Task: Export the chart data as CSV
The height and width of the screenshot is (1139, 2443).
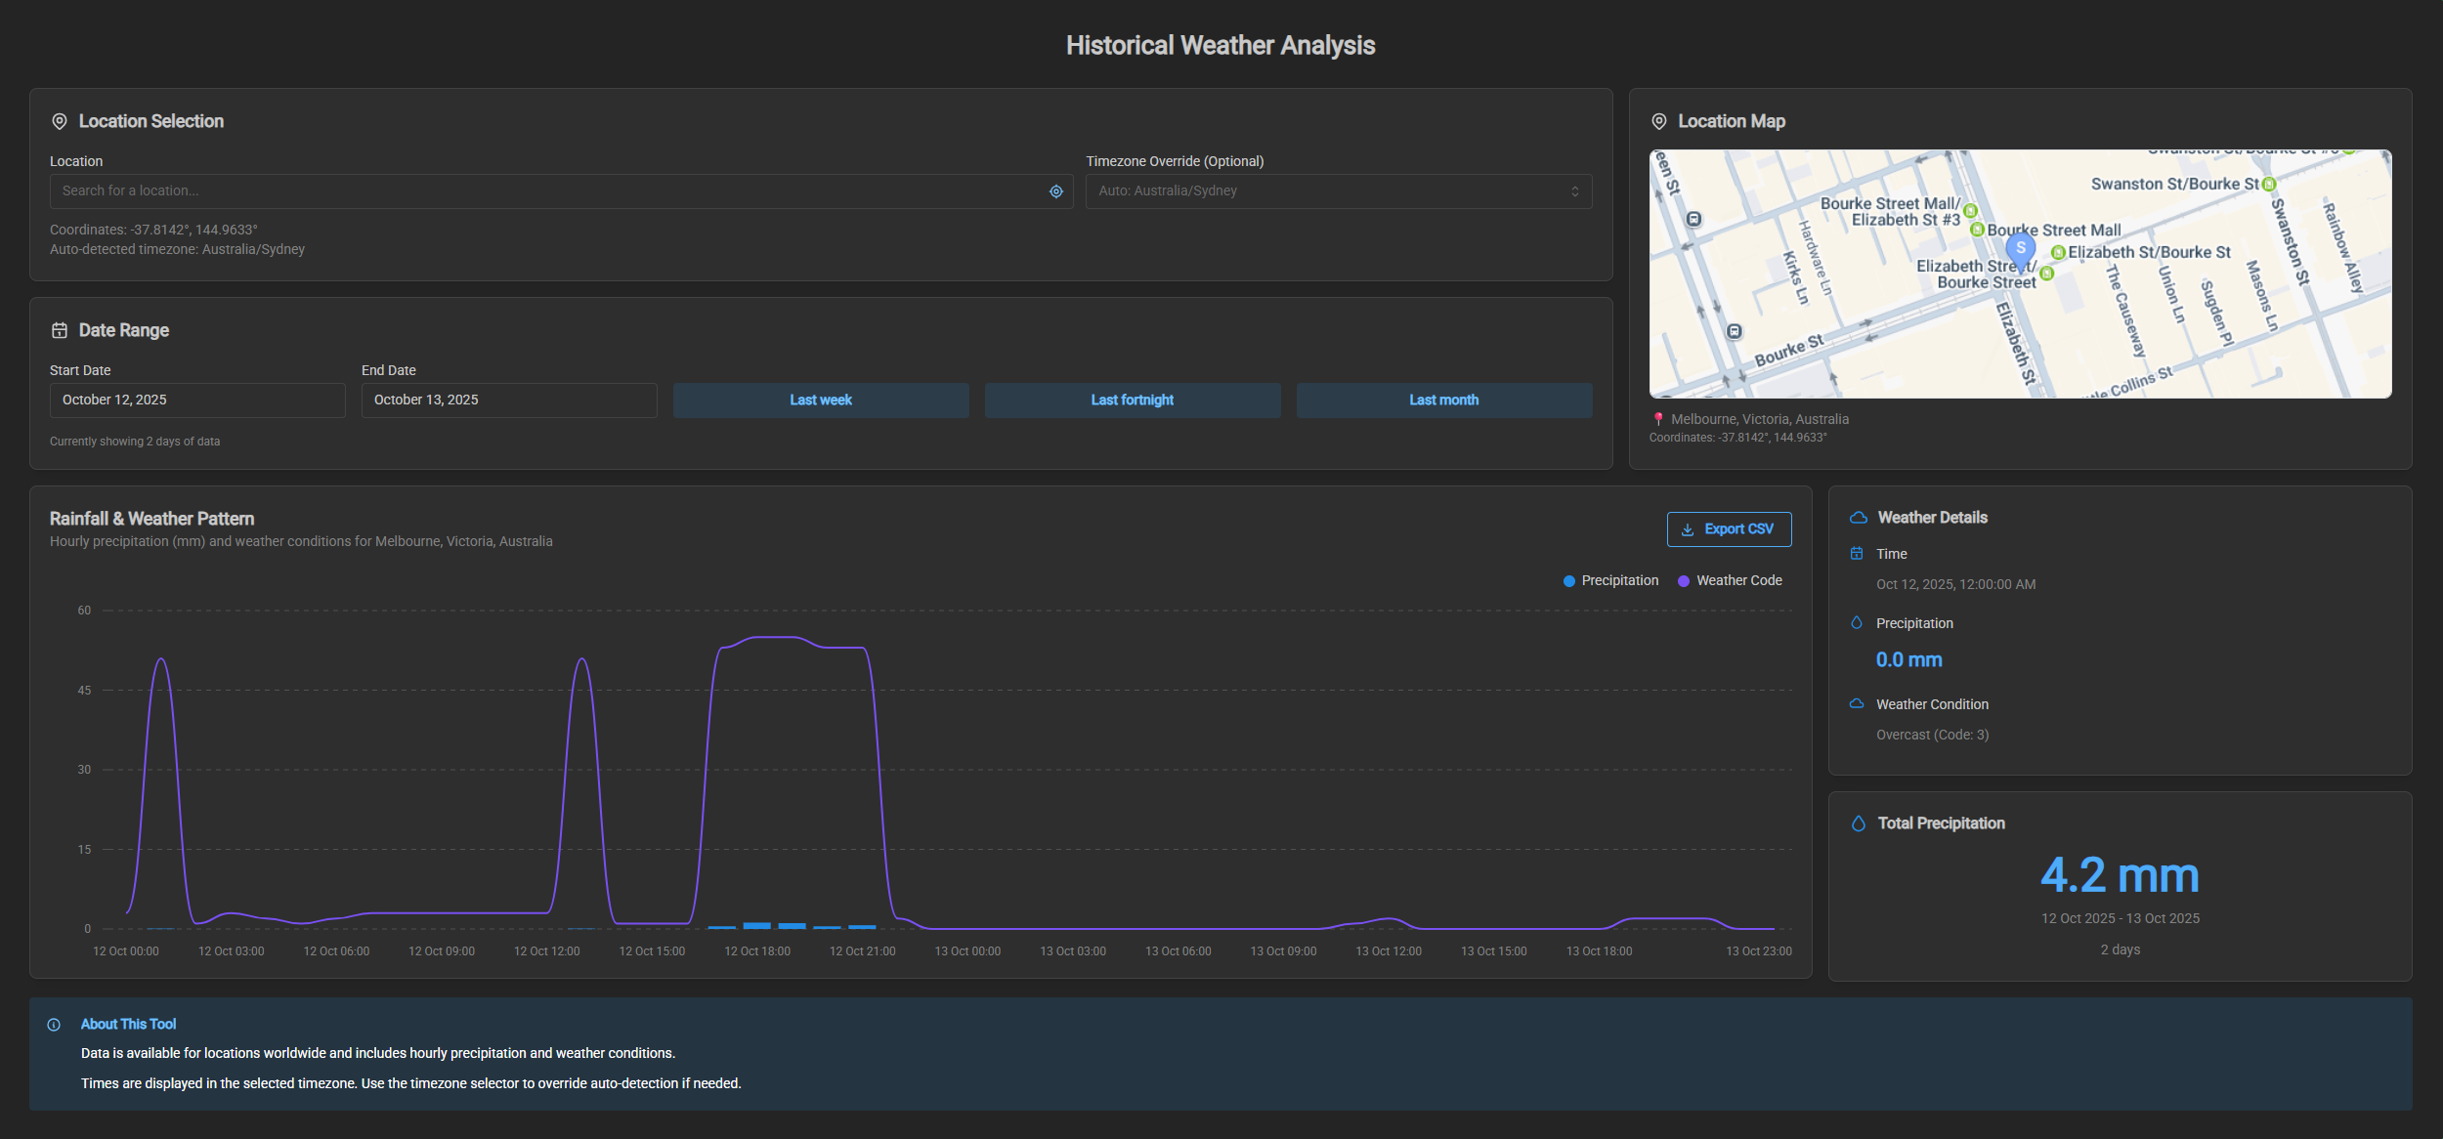Action: click(x=1728, y=529)
